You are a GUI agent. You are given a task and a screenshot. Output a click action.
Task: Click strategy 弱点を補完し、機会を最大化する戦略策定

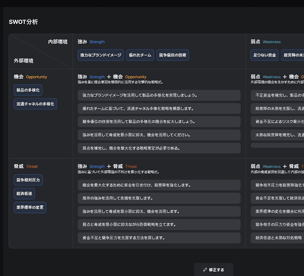pos(159,148)
